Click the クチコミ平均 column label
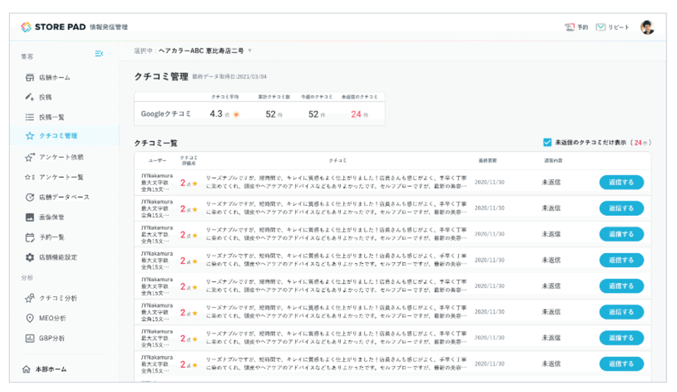The width and height of the screenshot is (677, 392). pos(225,97)
